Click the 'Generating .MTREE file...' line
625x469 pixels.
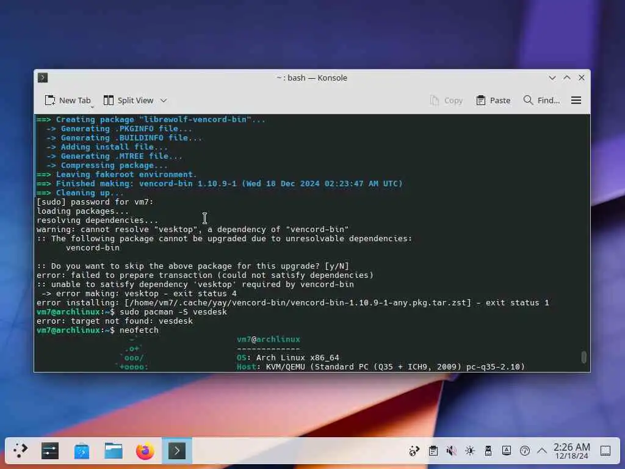point(114,156)
